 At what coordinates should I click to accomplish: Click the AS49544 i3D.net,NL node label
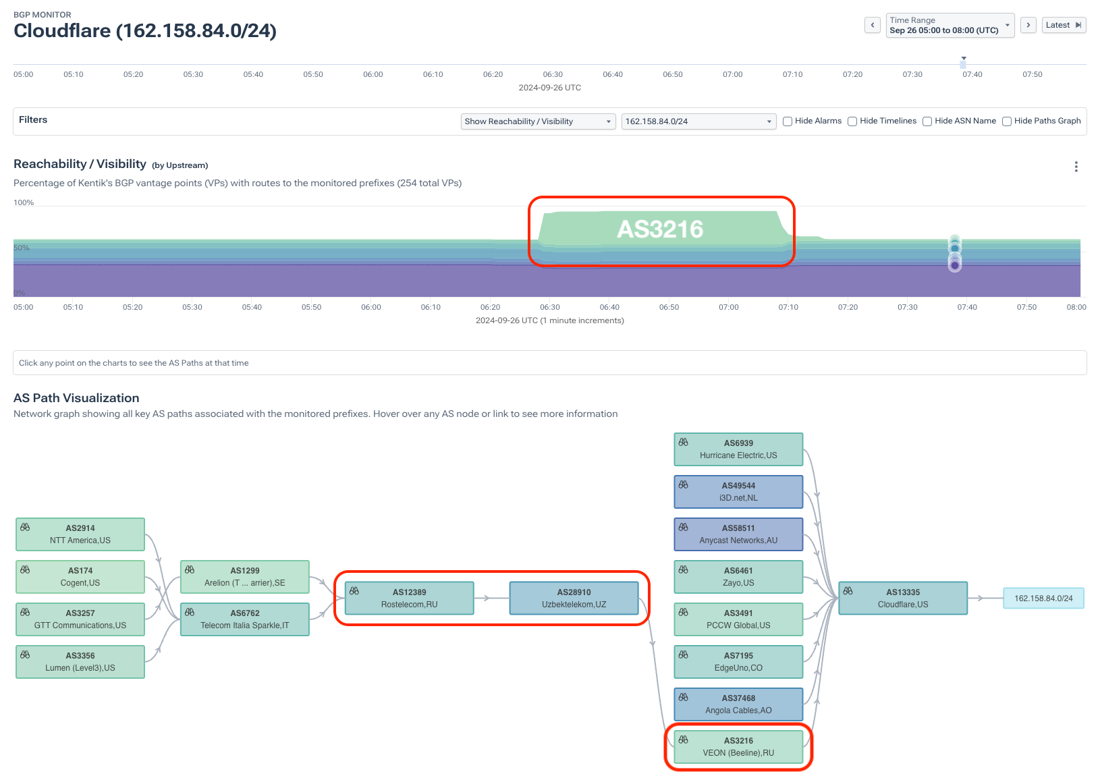pyautogui.click(x=738, y=492)
